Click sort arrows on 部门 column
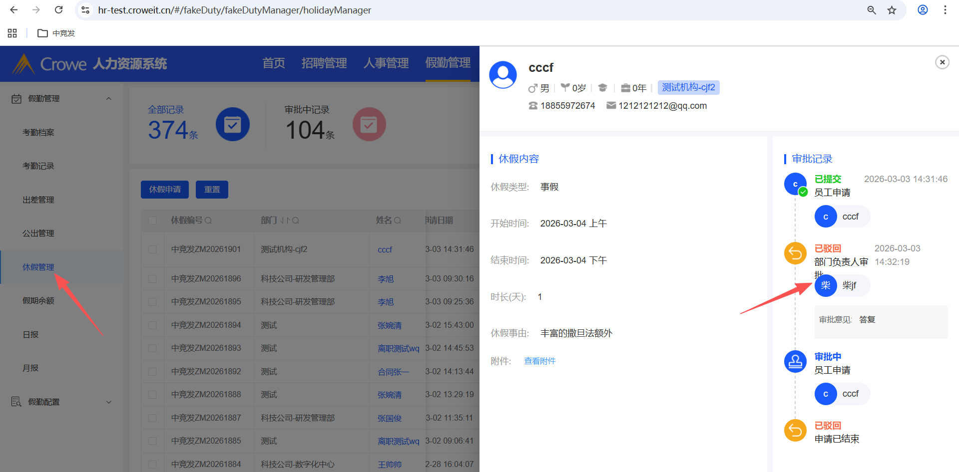959x472 pixels. 285,221
